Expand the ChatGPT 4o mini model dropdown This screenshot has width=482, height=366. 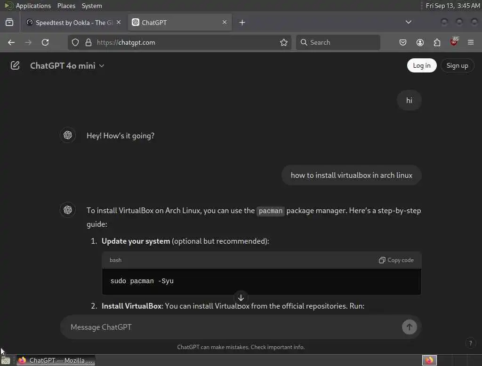tap(67, 66)
